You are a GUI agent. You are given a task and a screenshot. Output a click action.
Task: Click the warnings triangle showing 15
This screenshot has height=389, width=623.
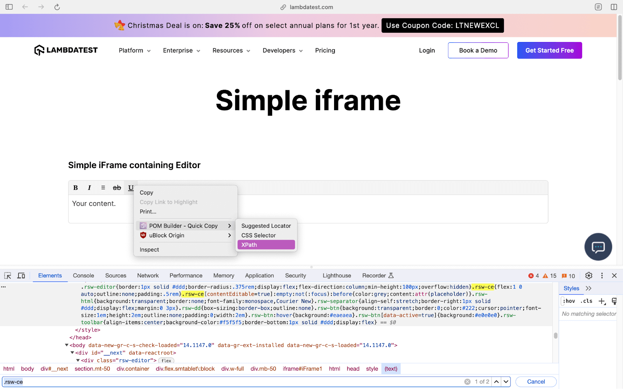(x=548, y=275)
